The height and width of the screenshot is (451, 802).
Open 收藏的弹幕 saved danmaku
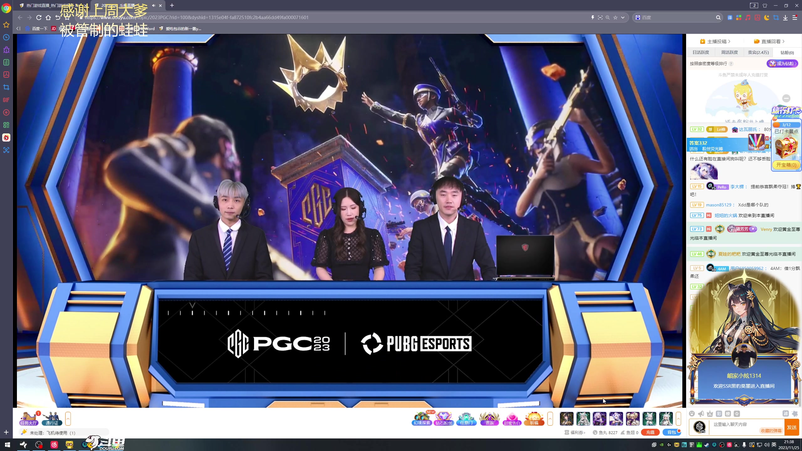point(771,431)
